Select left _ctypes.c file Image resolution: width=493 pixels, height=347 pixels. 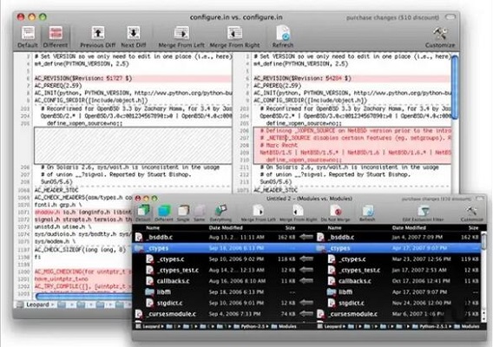[x=171, y=259]
